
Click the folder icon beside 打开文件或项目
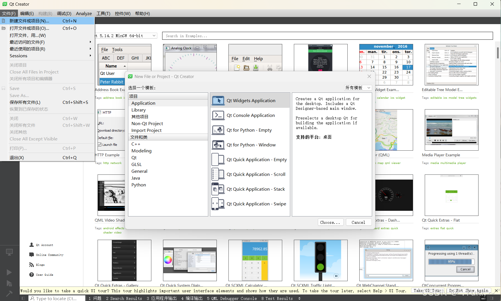coord(4,28)
